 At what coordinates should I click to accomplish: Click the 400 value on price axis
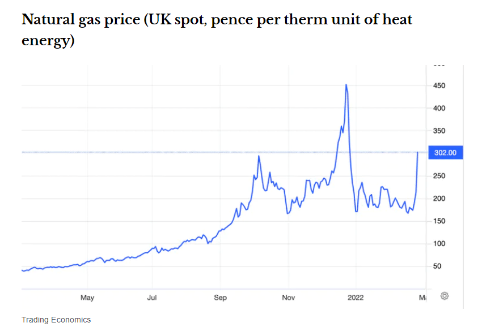point(439,108)
